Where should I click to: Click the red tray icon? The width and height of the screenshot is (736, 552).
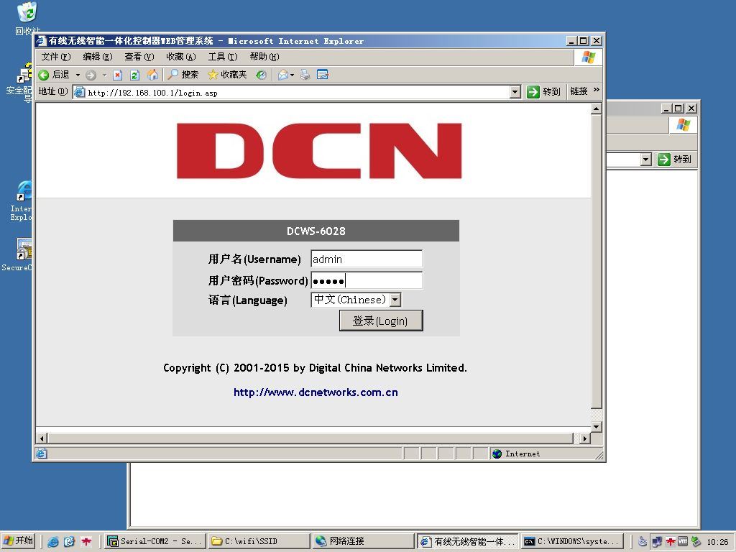(671, 542)
